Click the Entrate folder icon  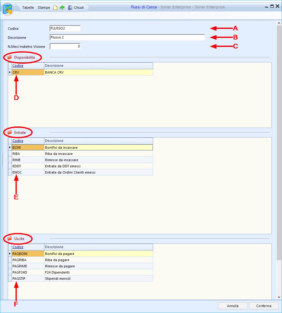click(x=9, y=133)
